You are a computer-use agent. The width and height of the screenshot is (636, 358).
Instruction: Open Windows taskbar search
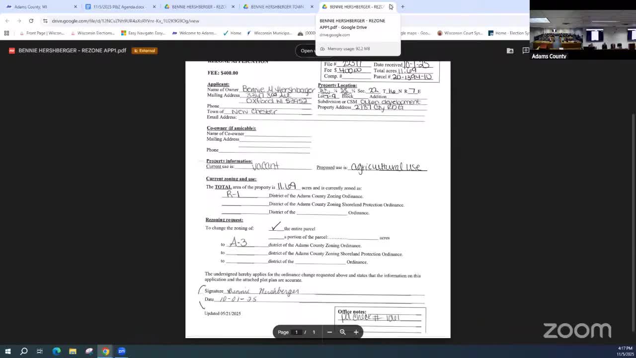click(24, 351)
